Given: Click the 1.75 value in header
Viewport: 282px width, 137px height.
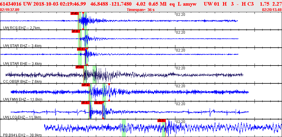Looking at the screenshot, I should 265,4.
